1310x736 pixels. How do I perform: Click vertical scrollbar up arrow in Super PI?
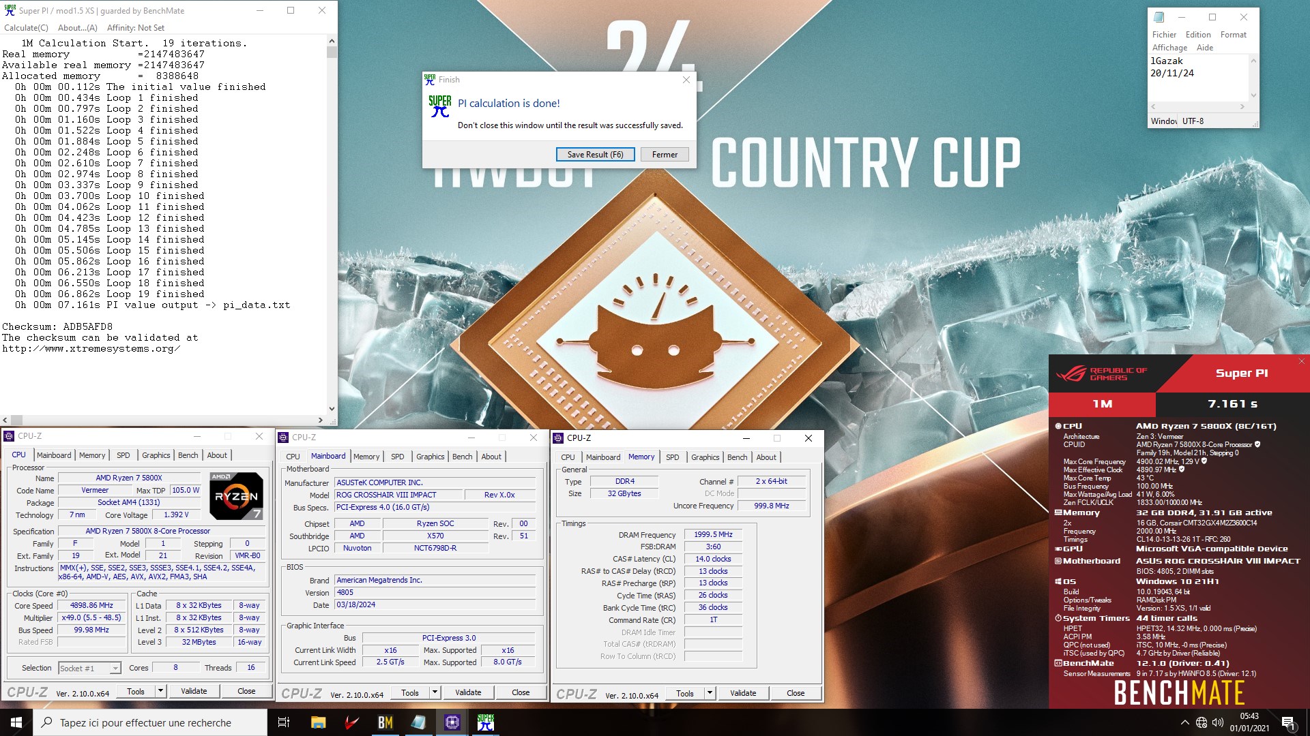pyautogui.click(x=332, y=42)
